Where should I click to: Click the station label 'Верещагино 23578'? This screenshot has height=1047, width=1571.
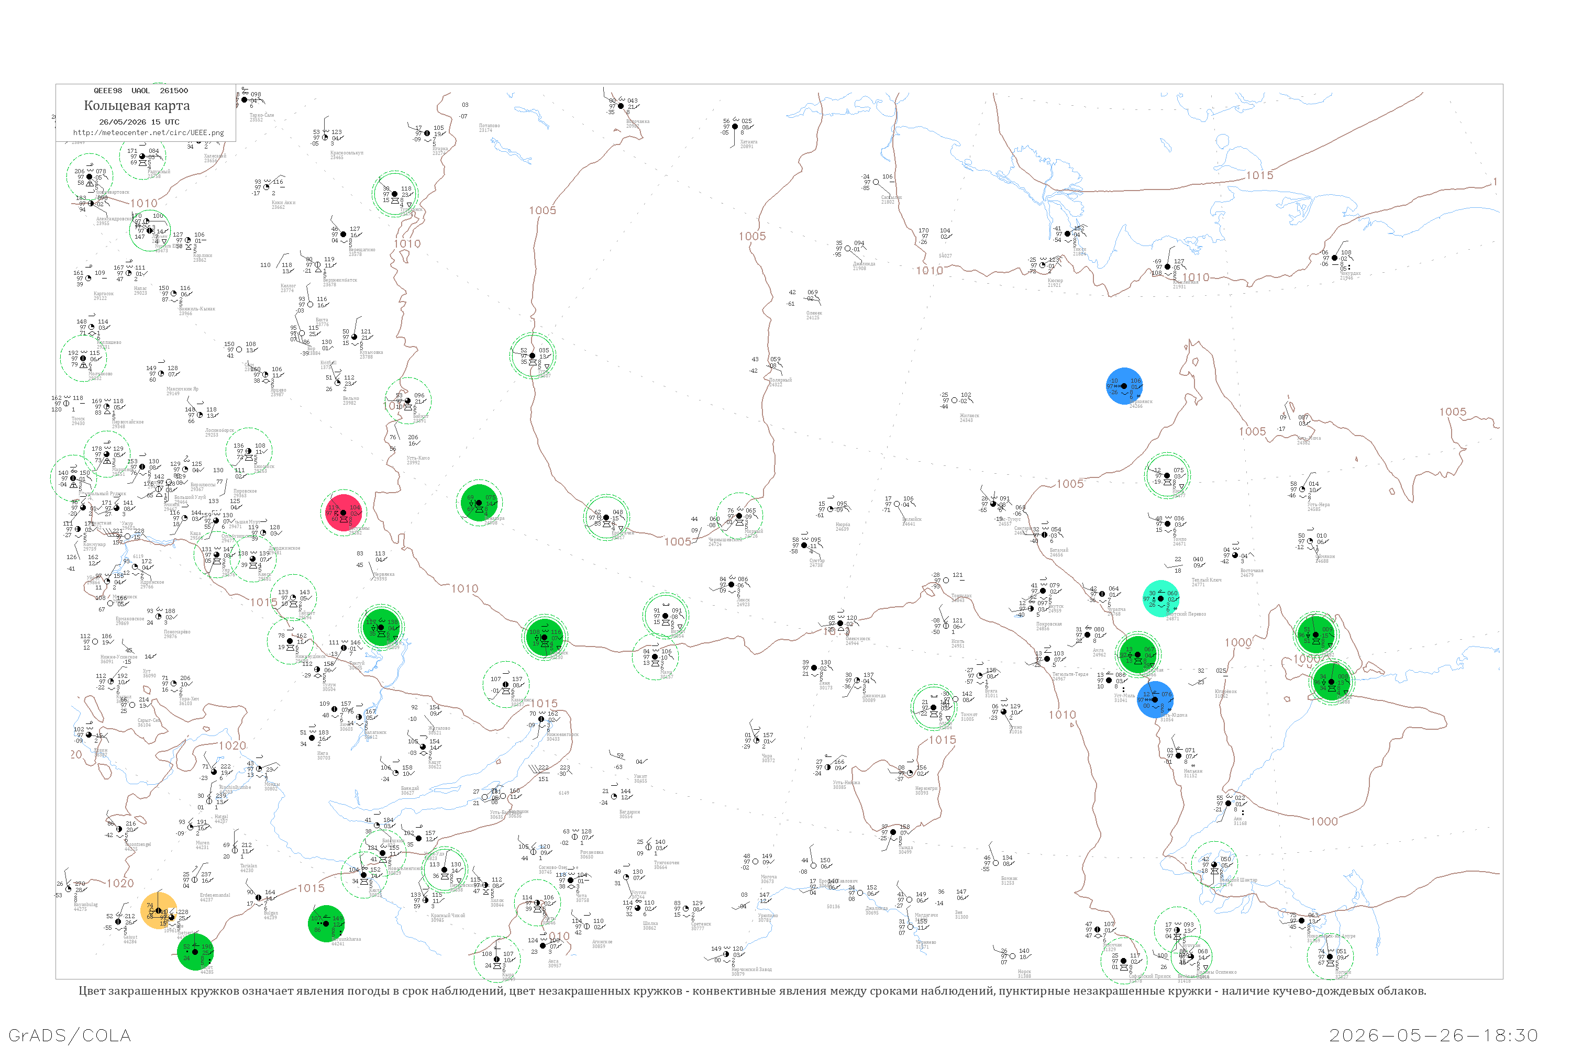click(362, 252)
